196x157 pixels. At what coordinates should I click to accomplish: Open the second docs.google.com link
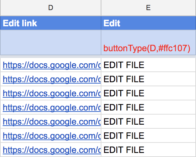(52, 79)
